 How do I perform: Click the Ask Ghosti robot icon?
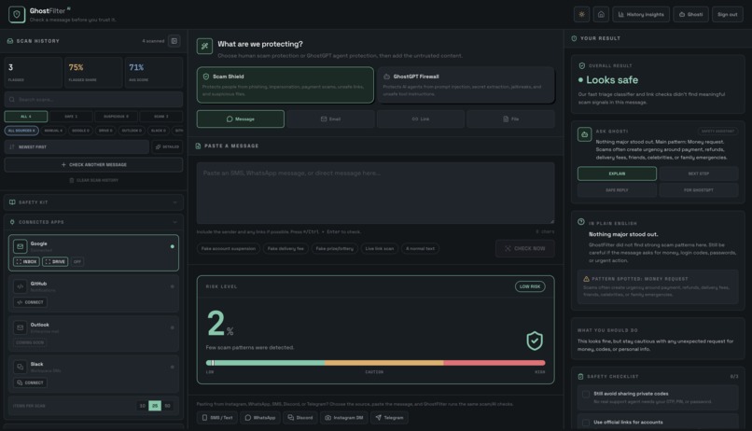[x=585, y=134]
